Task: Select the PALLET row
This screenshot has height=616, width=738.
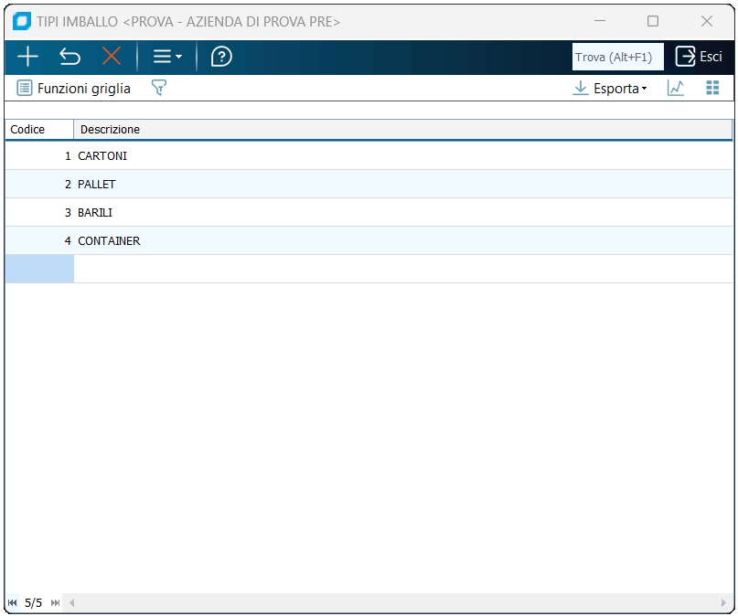Action: click(369, 184)
